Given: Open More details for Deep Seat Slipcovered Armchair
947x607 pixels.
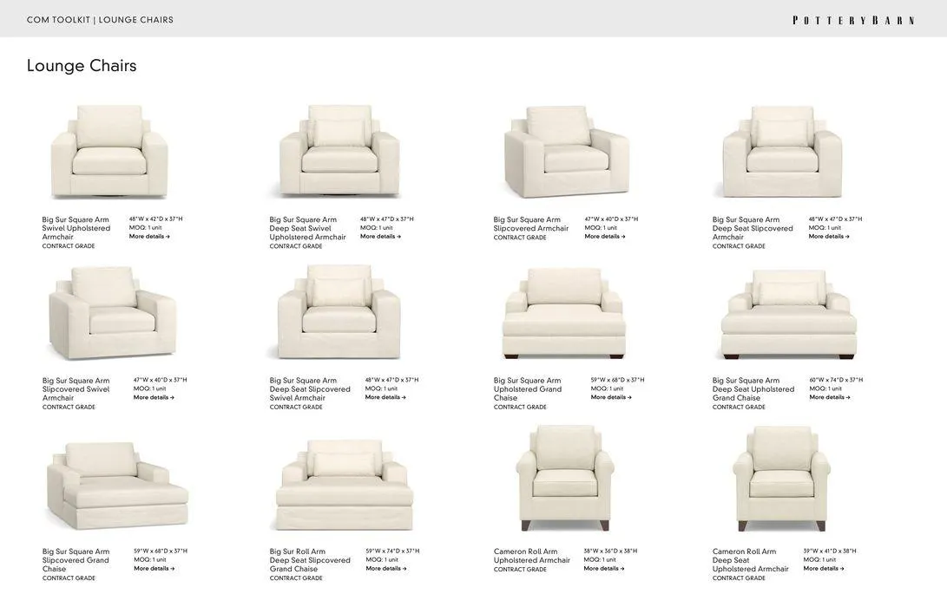Looking at the screenshot, I should 829,237.
